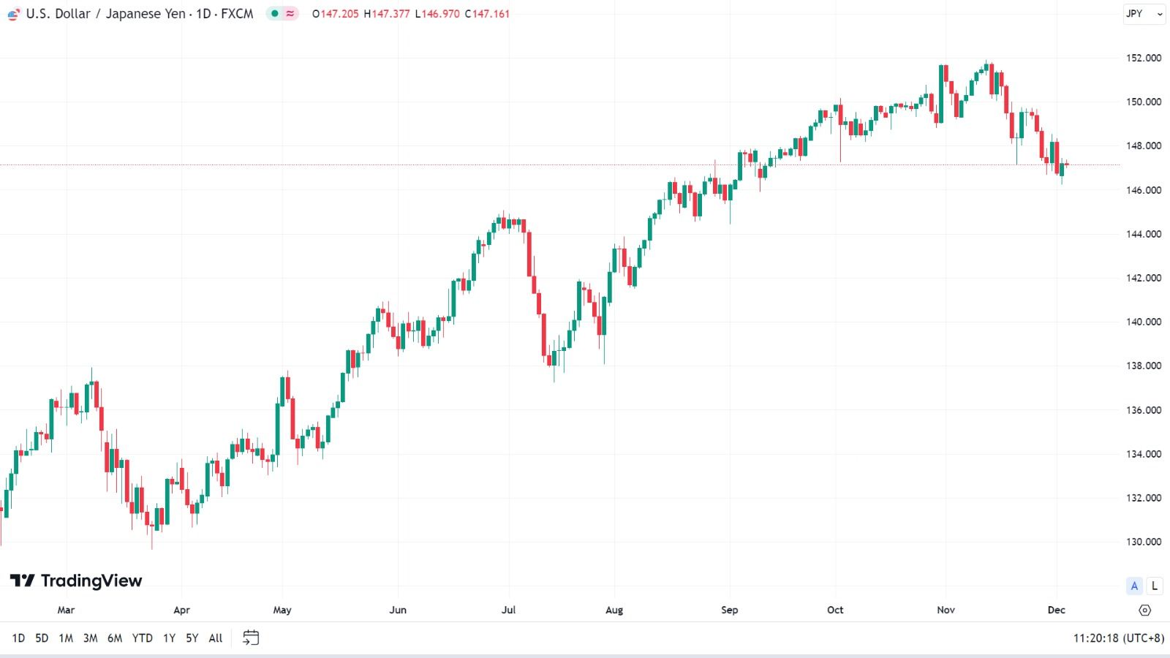The height and width of the screenshot is (658, 1170).
Task: Click the FXCM exchange label in the title
Action: click(237, 14)
